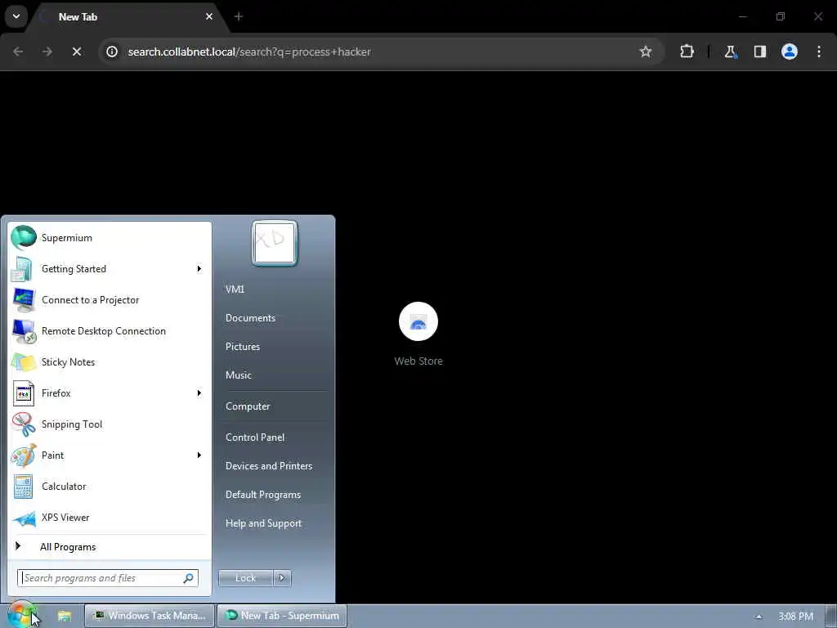View site information icon in address bar
837x628 pixels.
click(111, 52)
